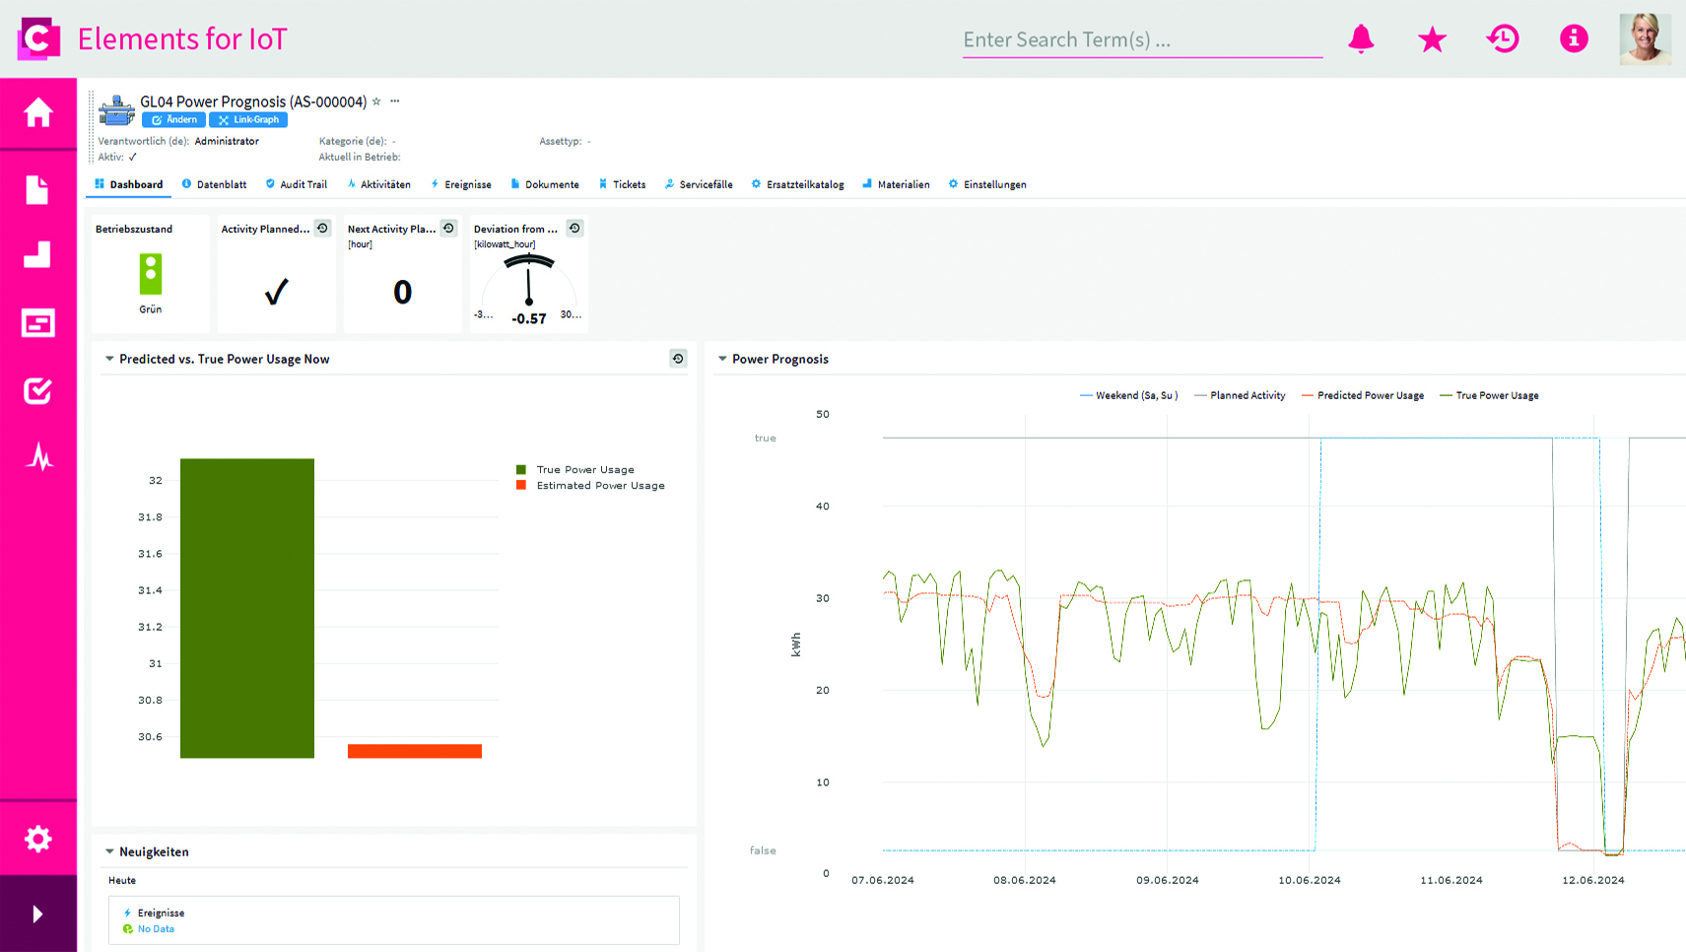Viewport: 1686px width, 952px height.
Task: Collapse the Neuigkeiten section
Action: [109, 852]
